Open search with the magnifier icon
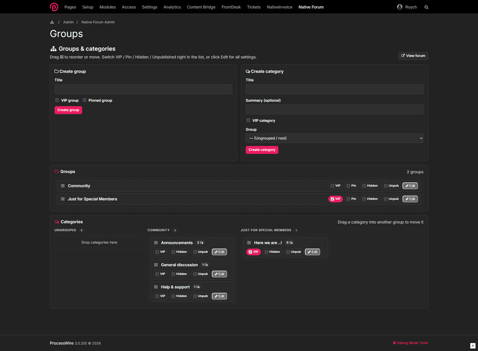This screenshot has height=351, width=478. pyautogui.click(x=426, y=7)
